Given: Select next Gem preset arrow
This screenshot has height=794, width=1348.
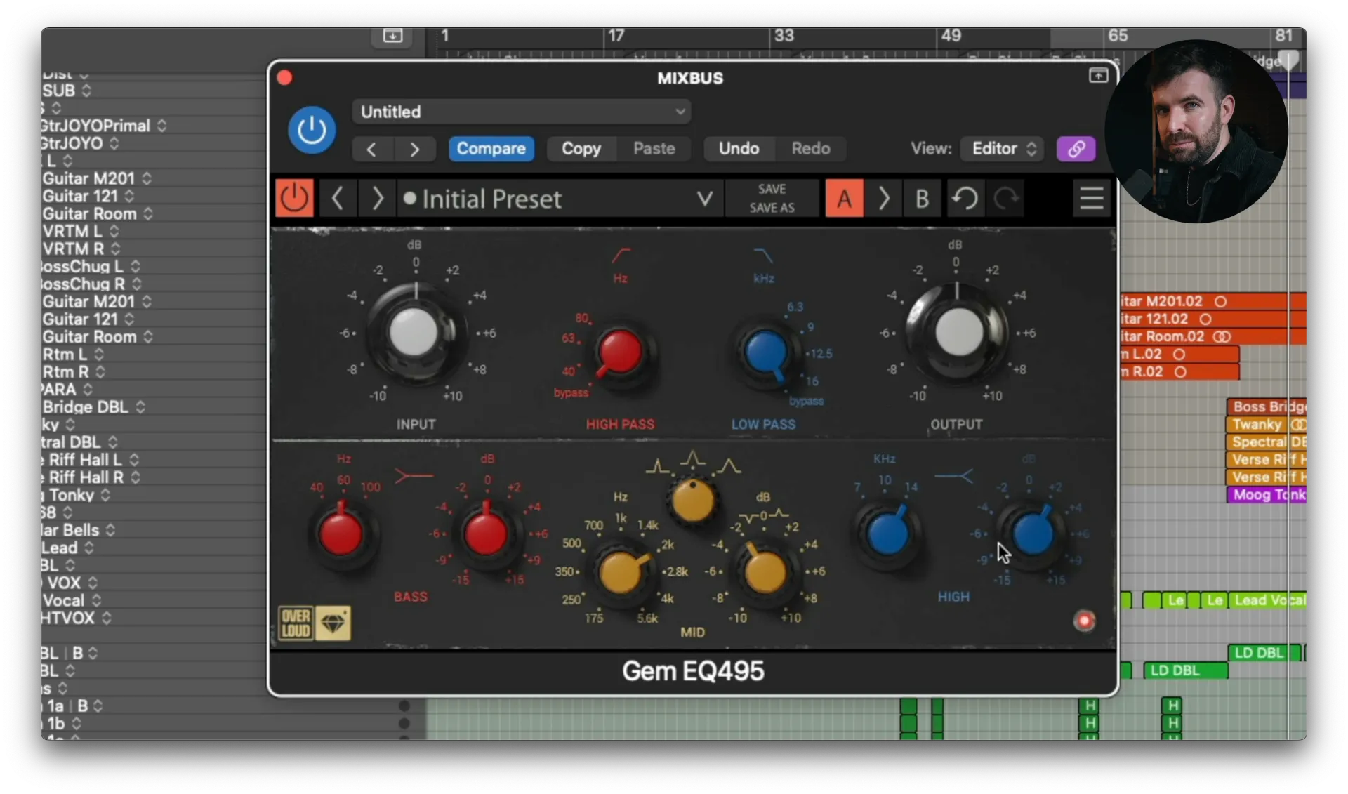Looking at the screenshot, I should tap(377, 199).
